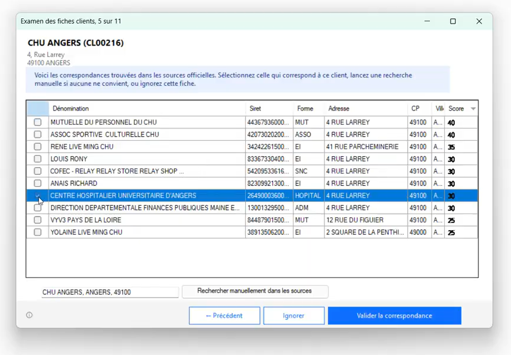The width and height of the screenshot is (511, 355).
Task: Click the ASSO form cell
Action: tap(308, 134)
